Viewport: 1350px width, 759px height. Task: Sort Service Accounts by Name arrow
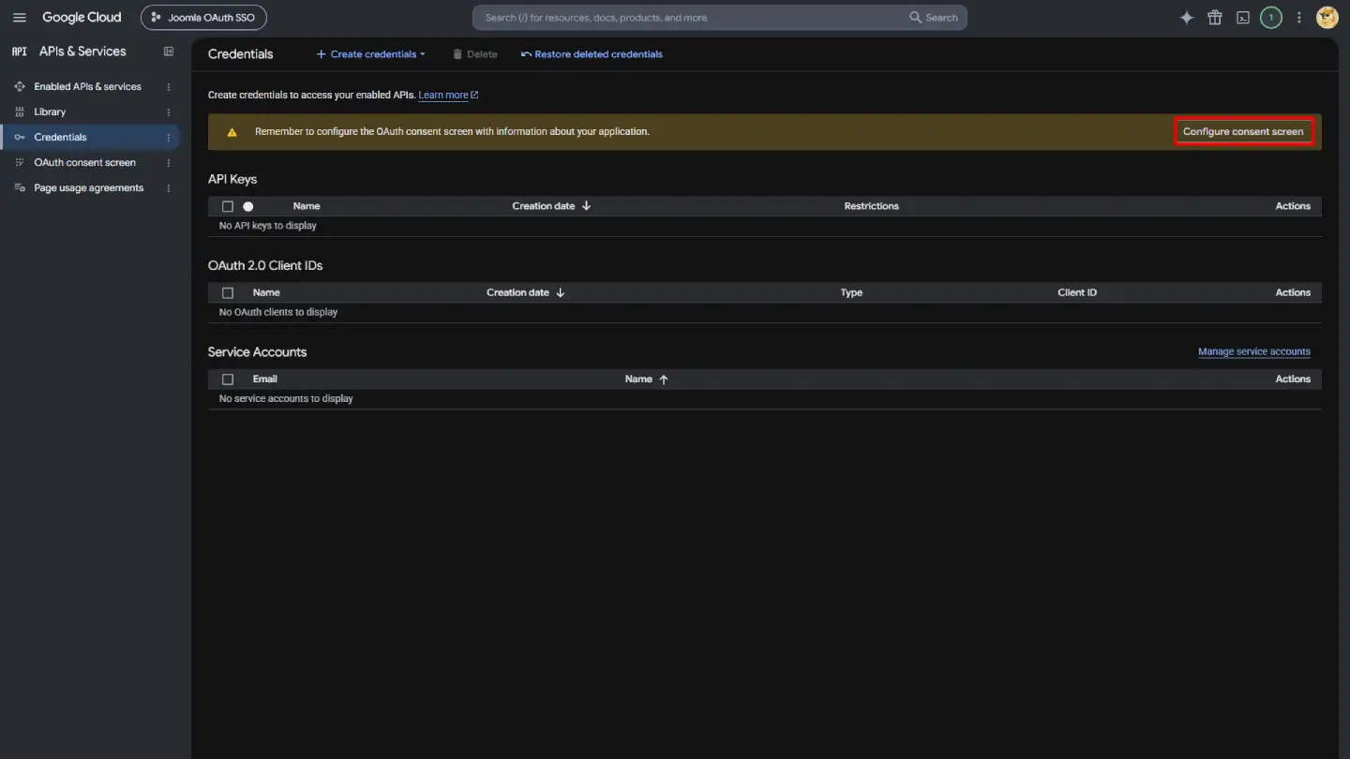664,379
